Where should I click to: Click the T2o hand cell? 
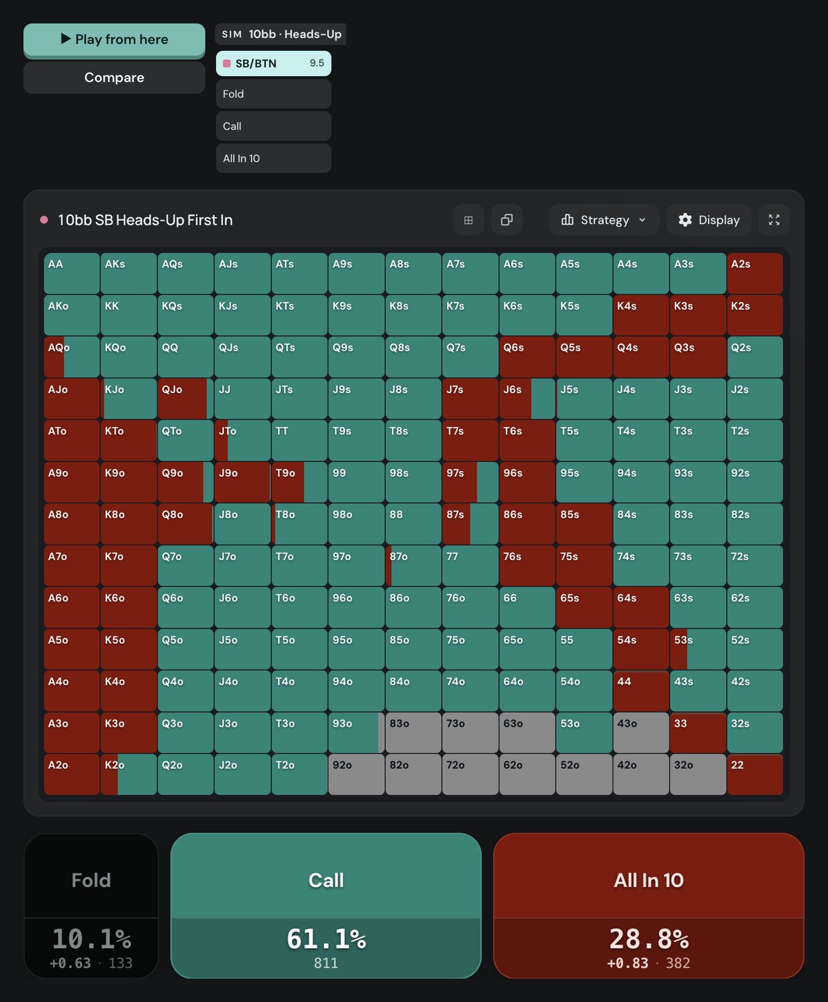(299, 774)
